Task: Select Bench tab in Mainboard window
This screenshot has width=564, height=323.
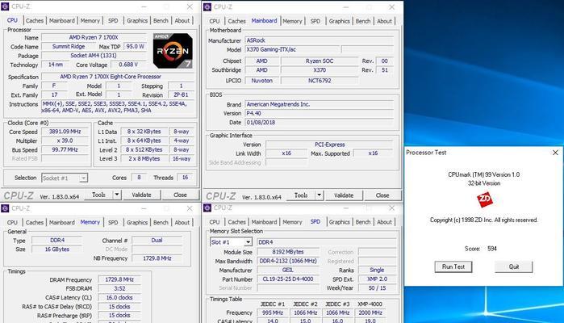Action: click(x=362, y=21)
